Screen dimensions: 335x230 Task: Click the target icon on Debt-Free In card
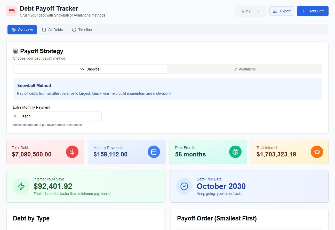(235, 152)
